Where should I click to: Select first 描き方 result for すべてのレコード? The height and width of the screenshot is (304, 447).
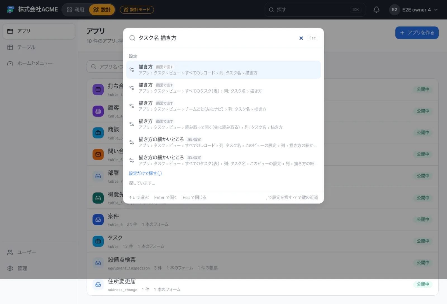(223, 70)
